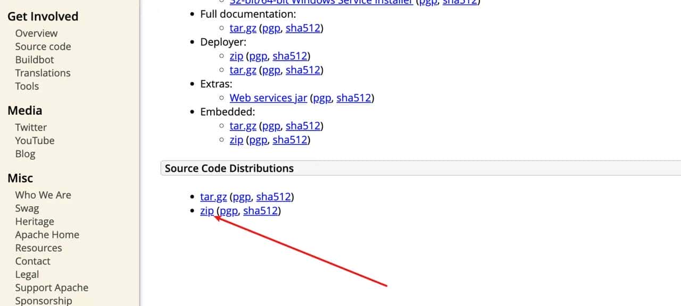Download the Deployer zip

pyautogui.click(x=237, y=56)
